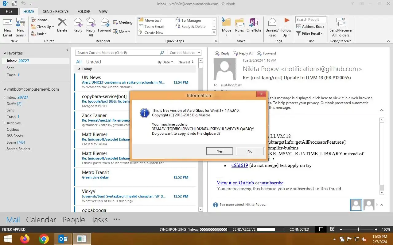Open the Filter Email dropdown
Image resolution: width=393 pixels, height=245 pixels.
(309, 34)
